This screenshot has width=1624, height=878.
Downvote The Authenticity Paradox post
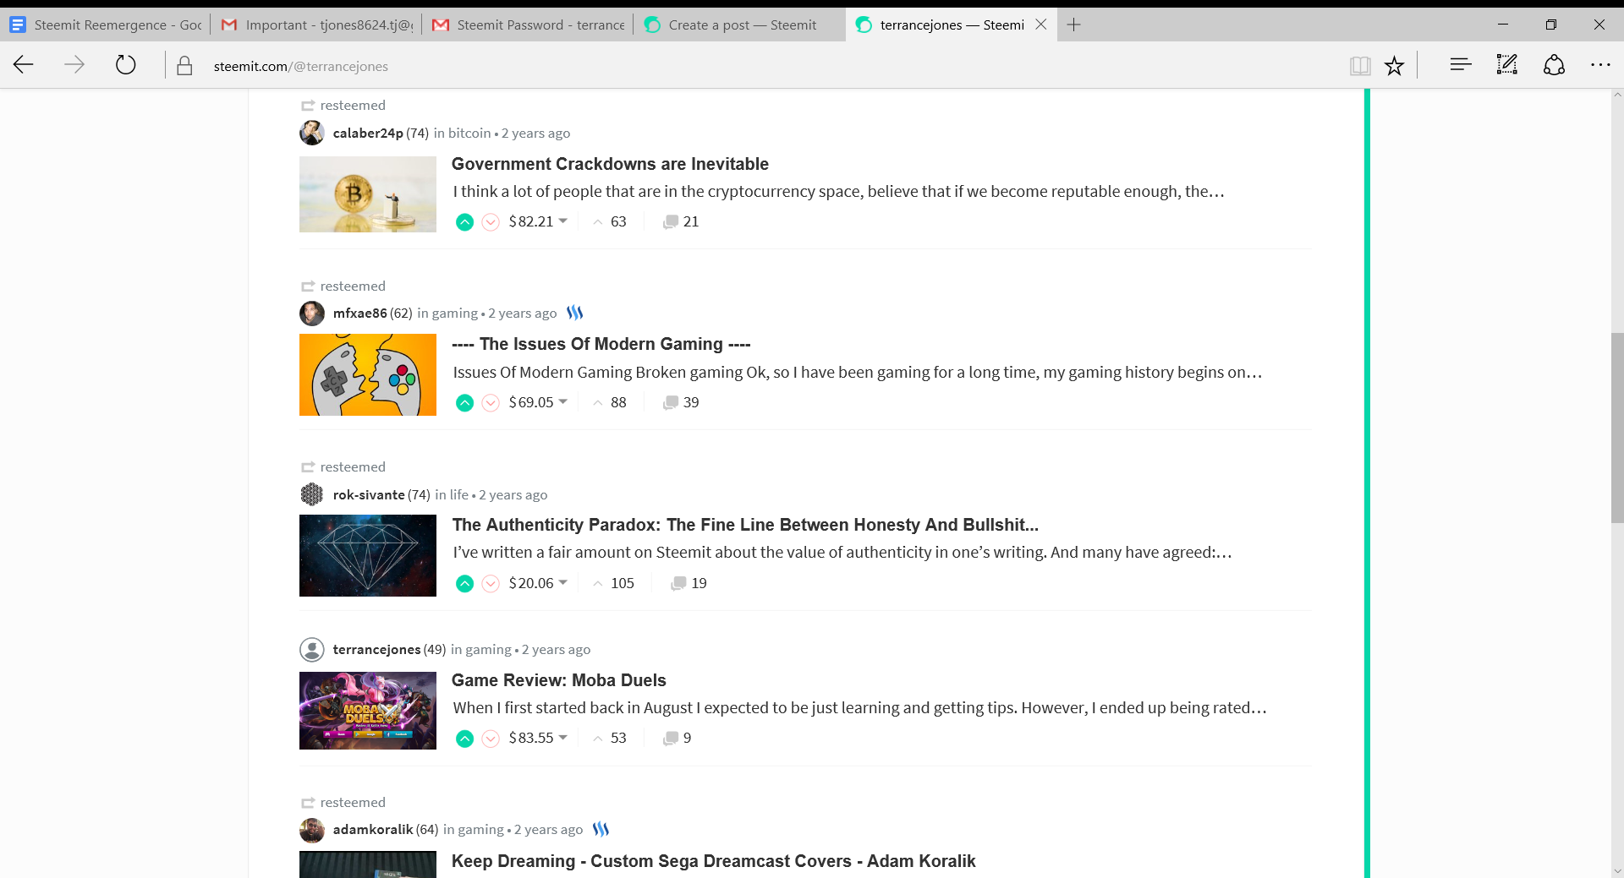click(491, 583)
